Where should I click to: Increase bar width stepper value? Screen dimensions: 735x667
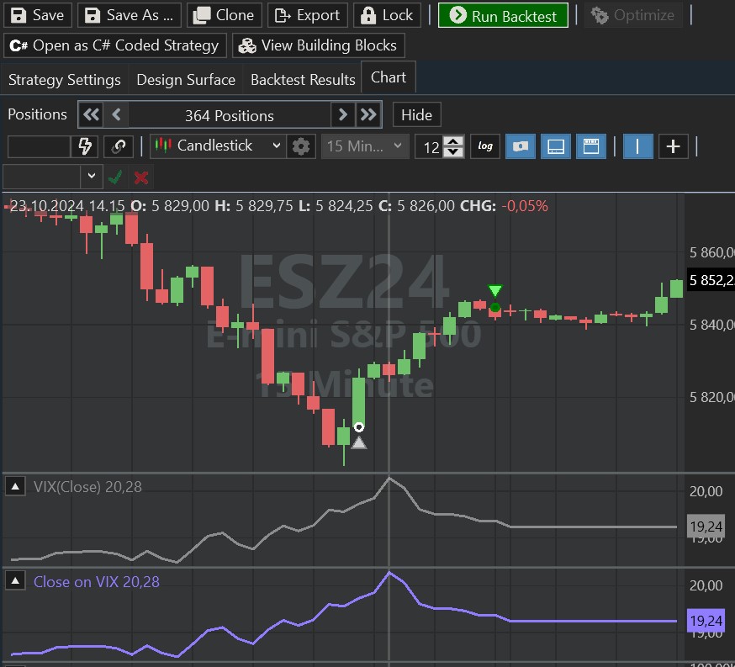pyautogui.click(x=453, y=141)
